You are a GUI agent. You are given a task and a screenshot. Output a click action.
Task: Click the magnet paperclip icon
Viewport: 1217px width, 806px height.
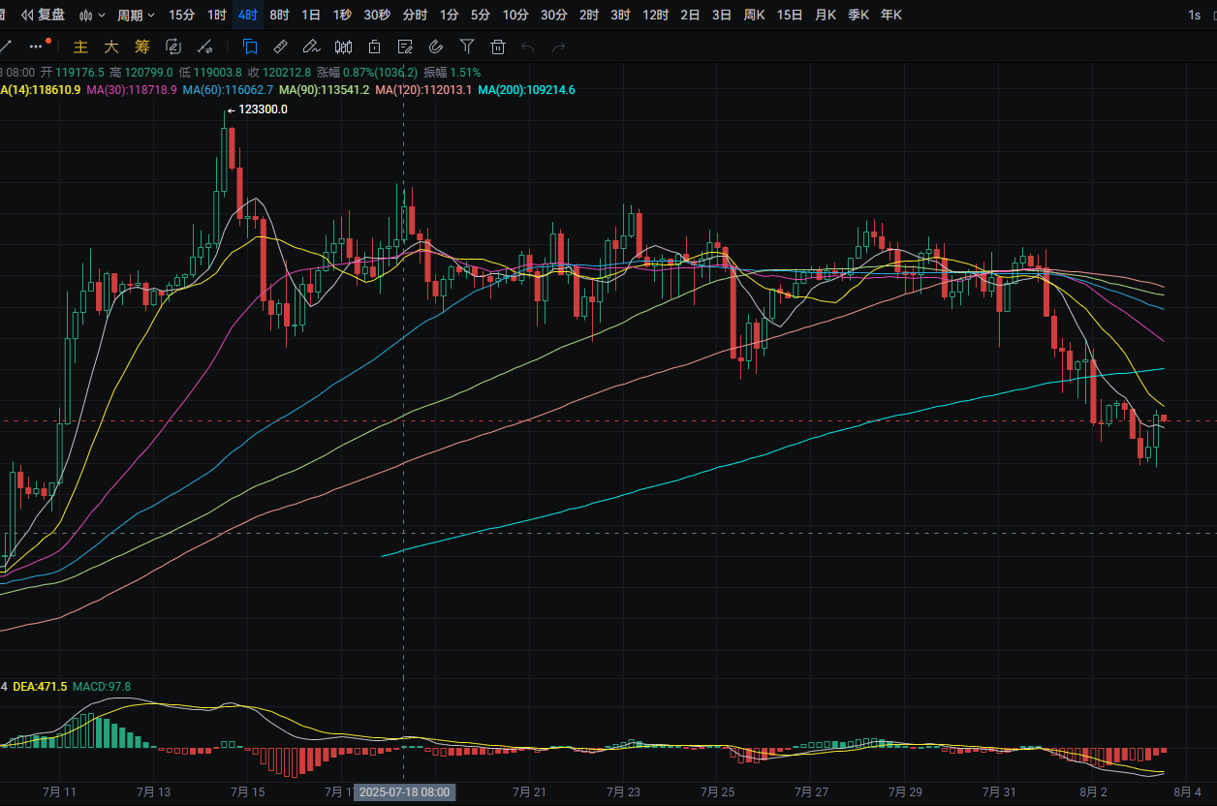[x=436, y=46]
